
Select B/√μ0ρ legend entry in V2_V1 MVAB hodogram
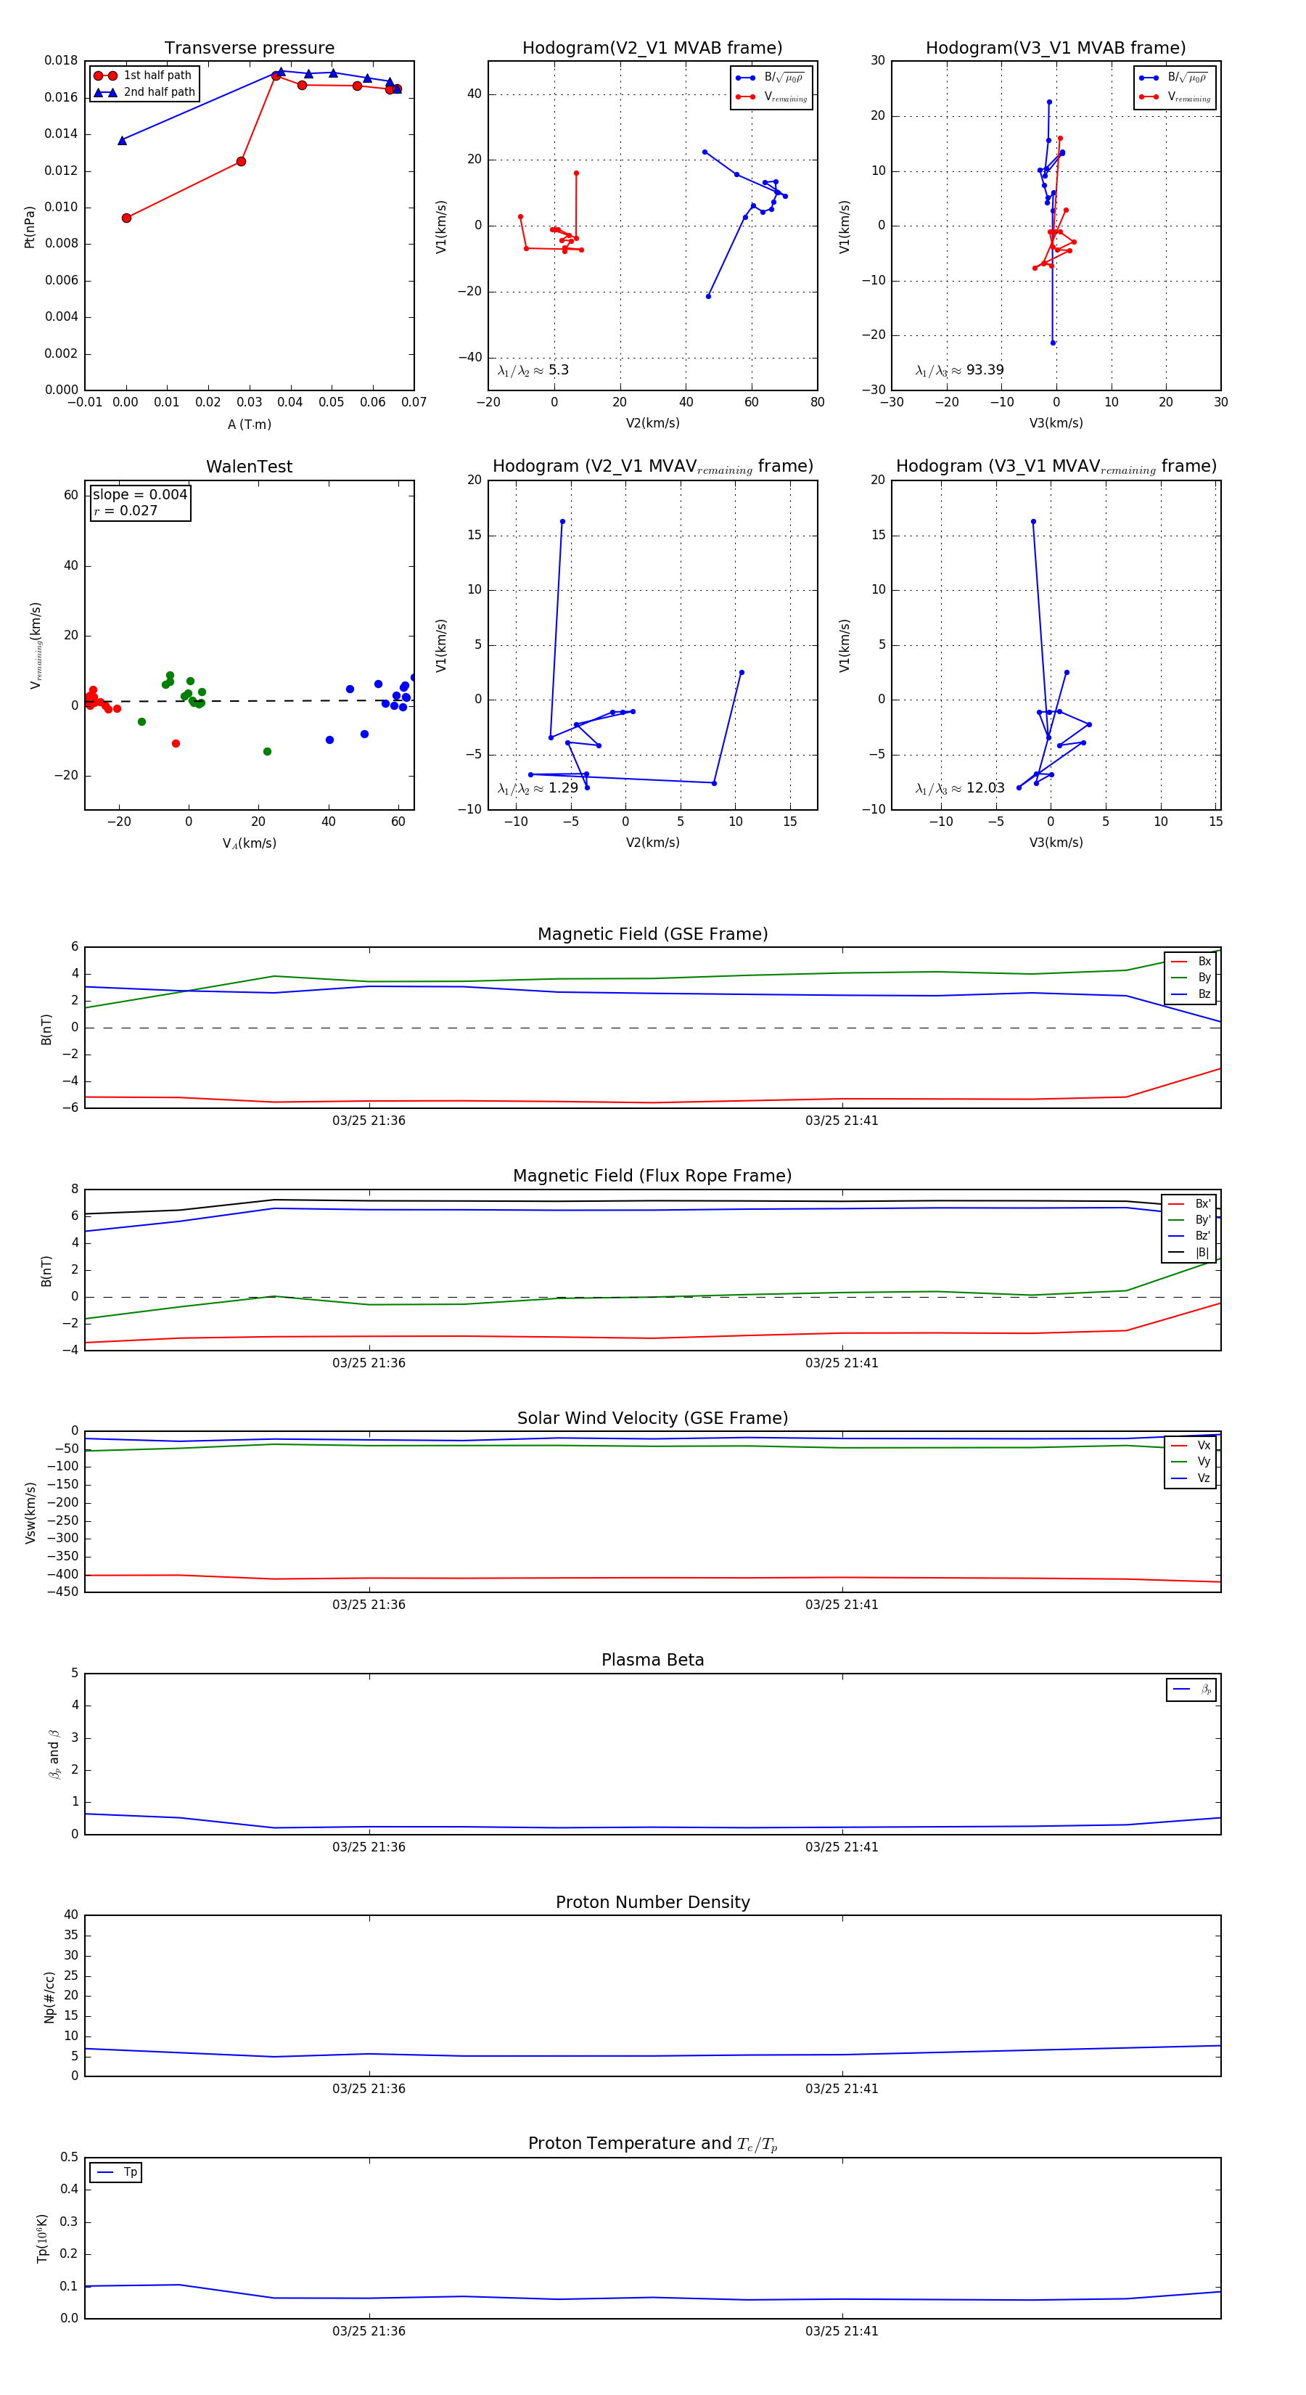[770, 78]
